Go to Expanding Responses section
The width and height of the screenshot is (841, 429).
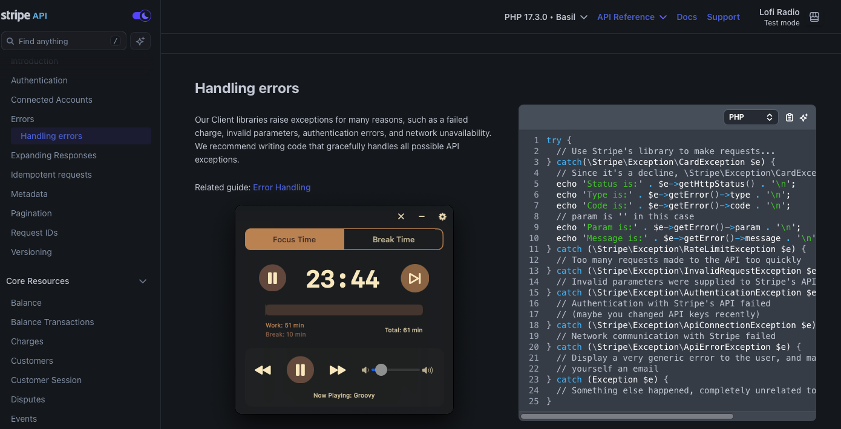pos(54,155)
